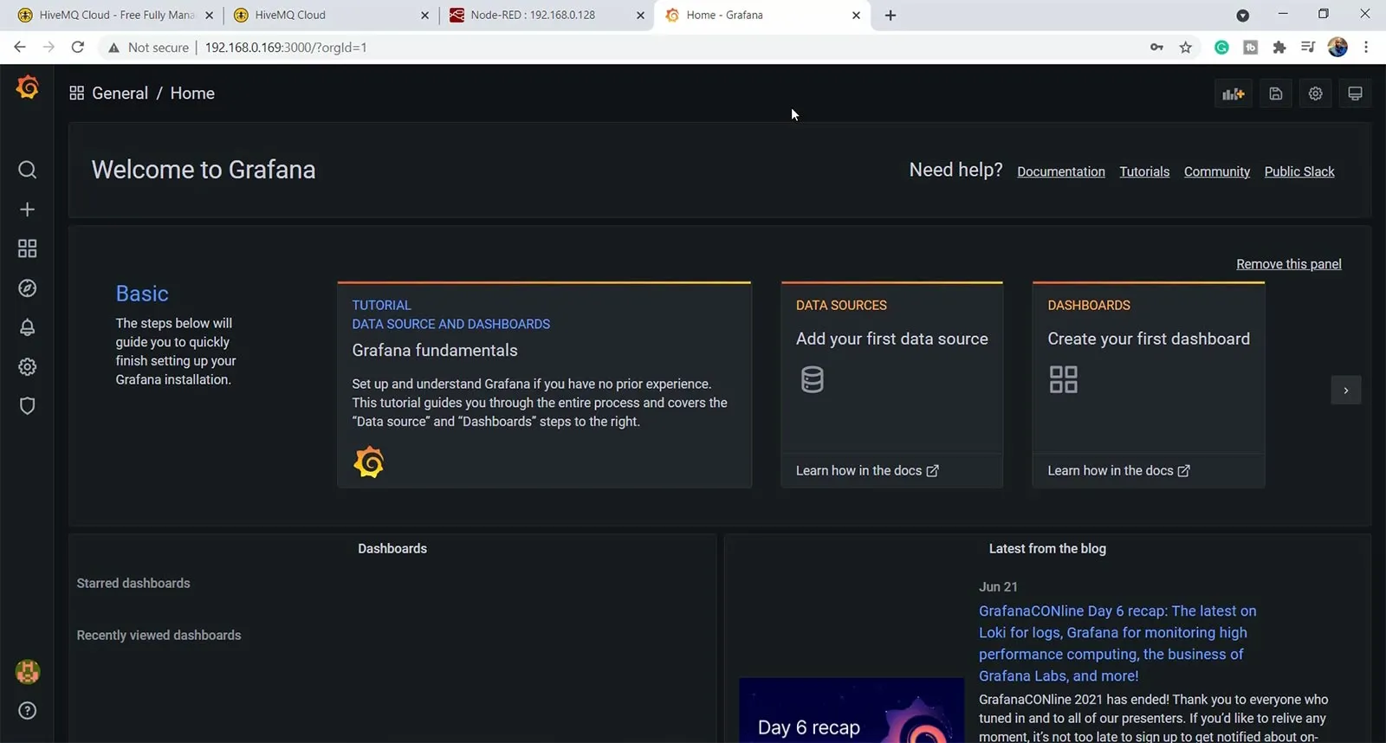Viewport: 1386px width, 743px height.
Task: Open browser extensions puzzle icon
Action: pyautogui.click(x=1279, y=48)
